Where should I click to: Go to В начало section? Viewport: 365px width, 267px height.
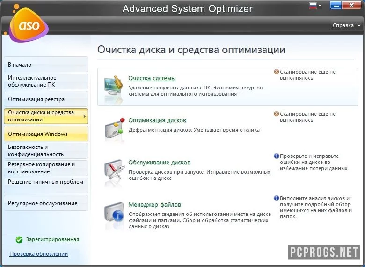pos(46,64)
